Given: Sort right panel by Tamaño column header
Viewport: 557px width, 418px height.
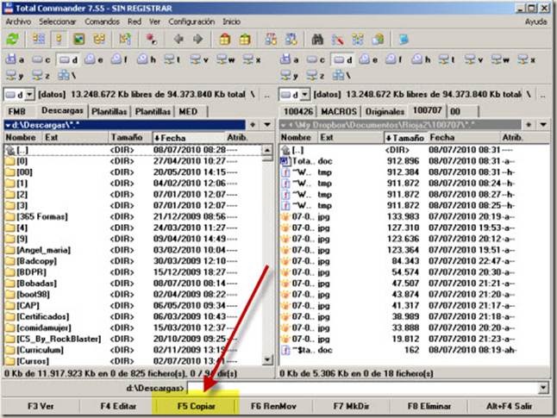Looking at the screenshot, I should 405,137.
